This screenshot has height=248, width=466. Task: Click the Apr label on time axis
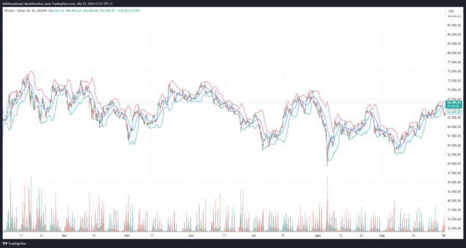(x=65, y=236)
